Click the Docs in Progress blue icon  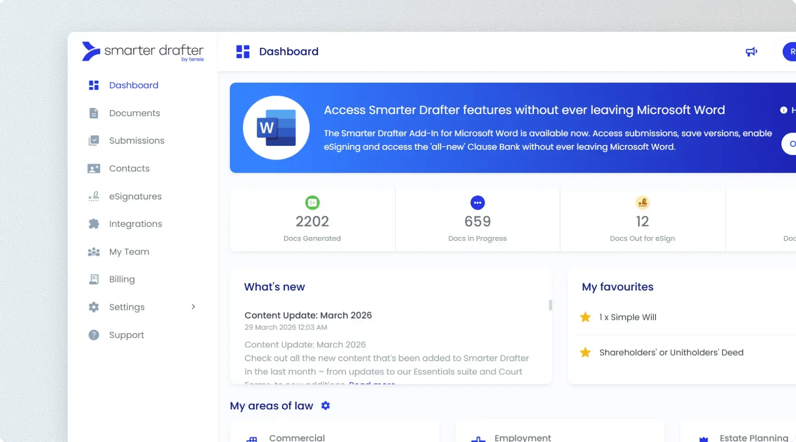pos(477,203)
